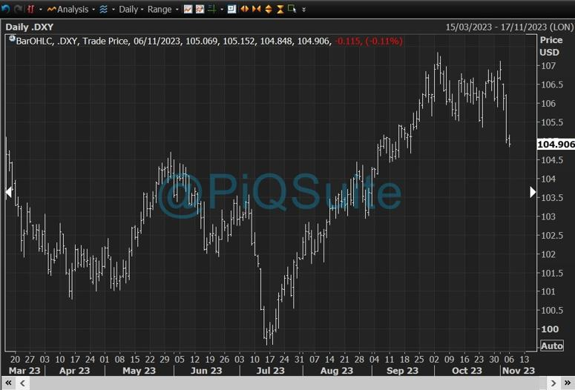Screen dimensions: 575x390
Task: Click the orange vertical expand arrows icon
Action: pyautogui.click(x=269, y=9)
